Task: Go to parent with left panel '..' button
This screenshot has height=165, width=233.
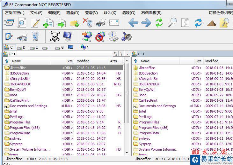Action: pyautogui.click(x=127, y=54)
